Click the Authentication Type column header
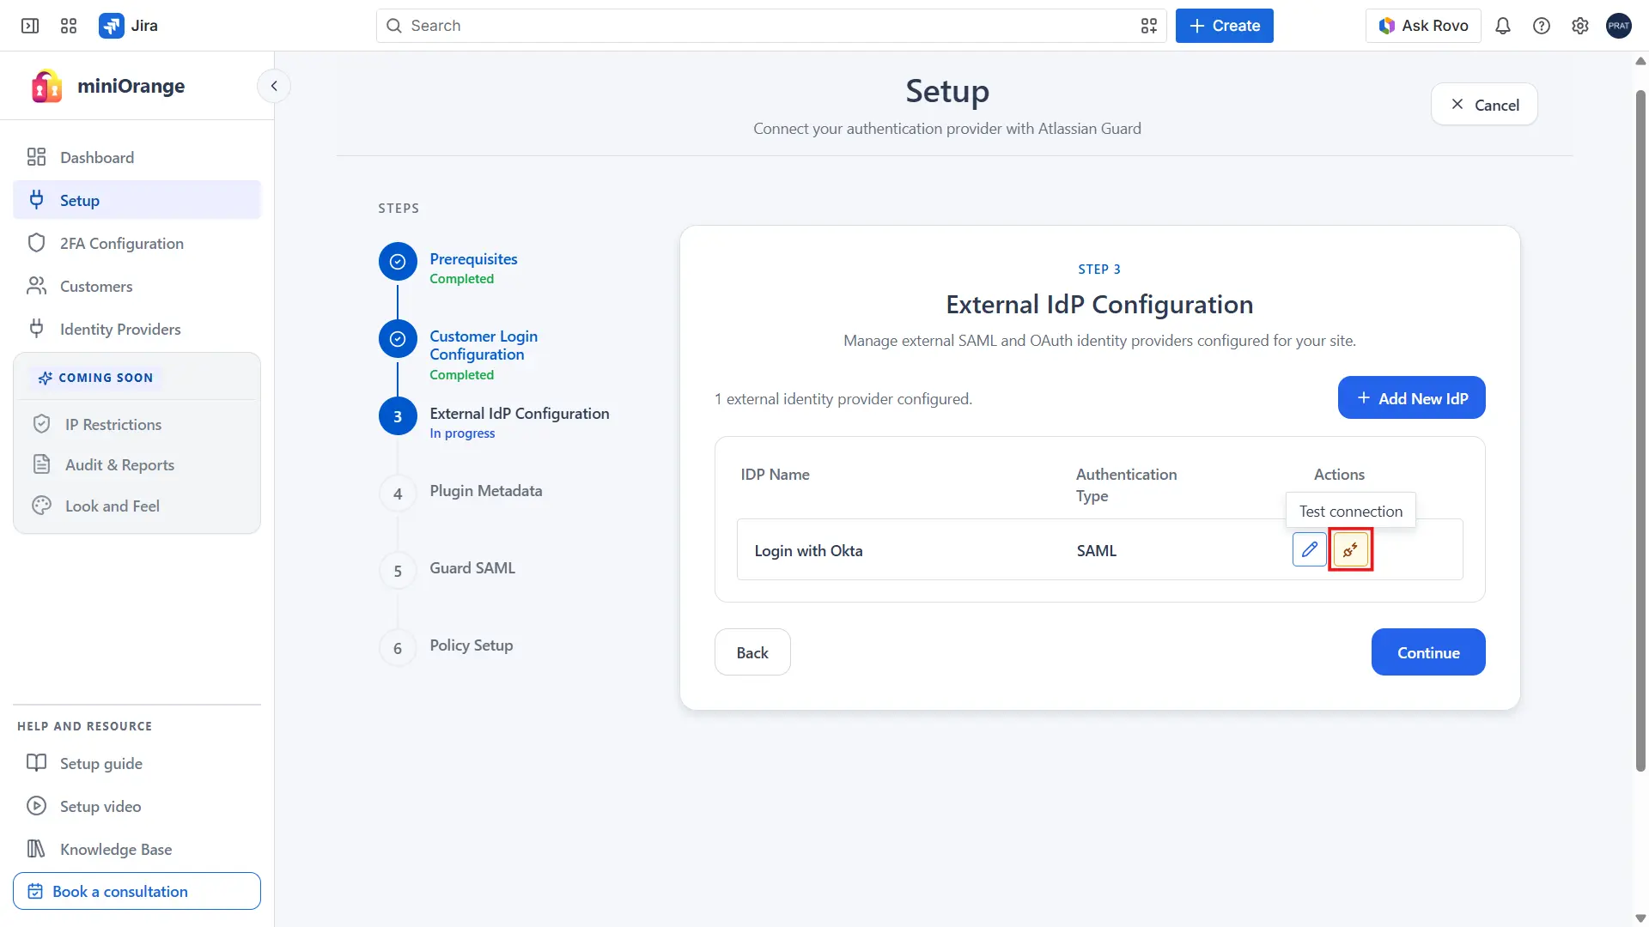Image resolution: width=1649 pixels, height=927 pixels. [1126, 485]
